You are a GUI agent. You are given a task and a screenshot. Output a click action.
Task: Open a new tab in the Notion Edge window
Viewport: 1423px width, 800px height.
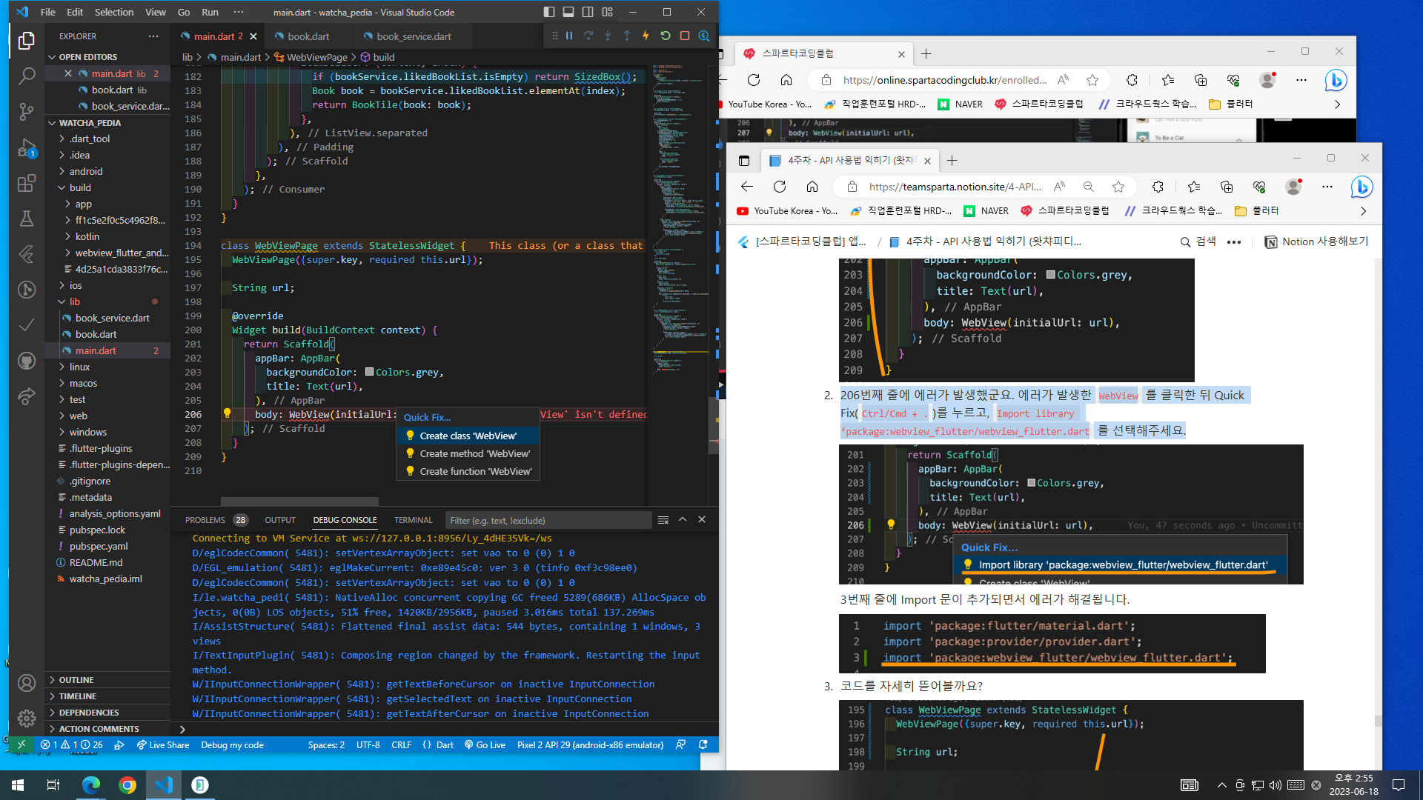coord(952,160)
